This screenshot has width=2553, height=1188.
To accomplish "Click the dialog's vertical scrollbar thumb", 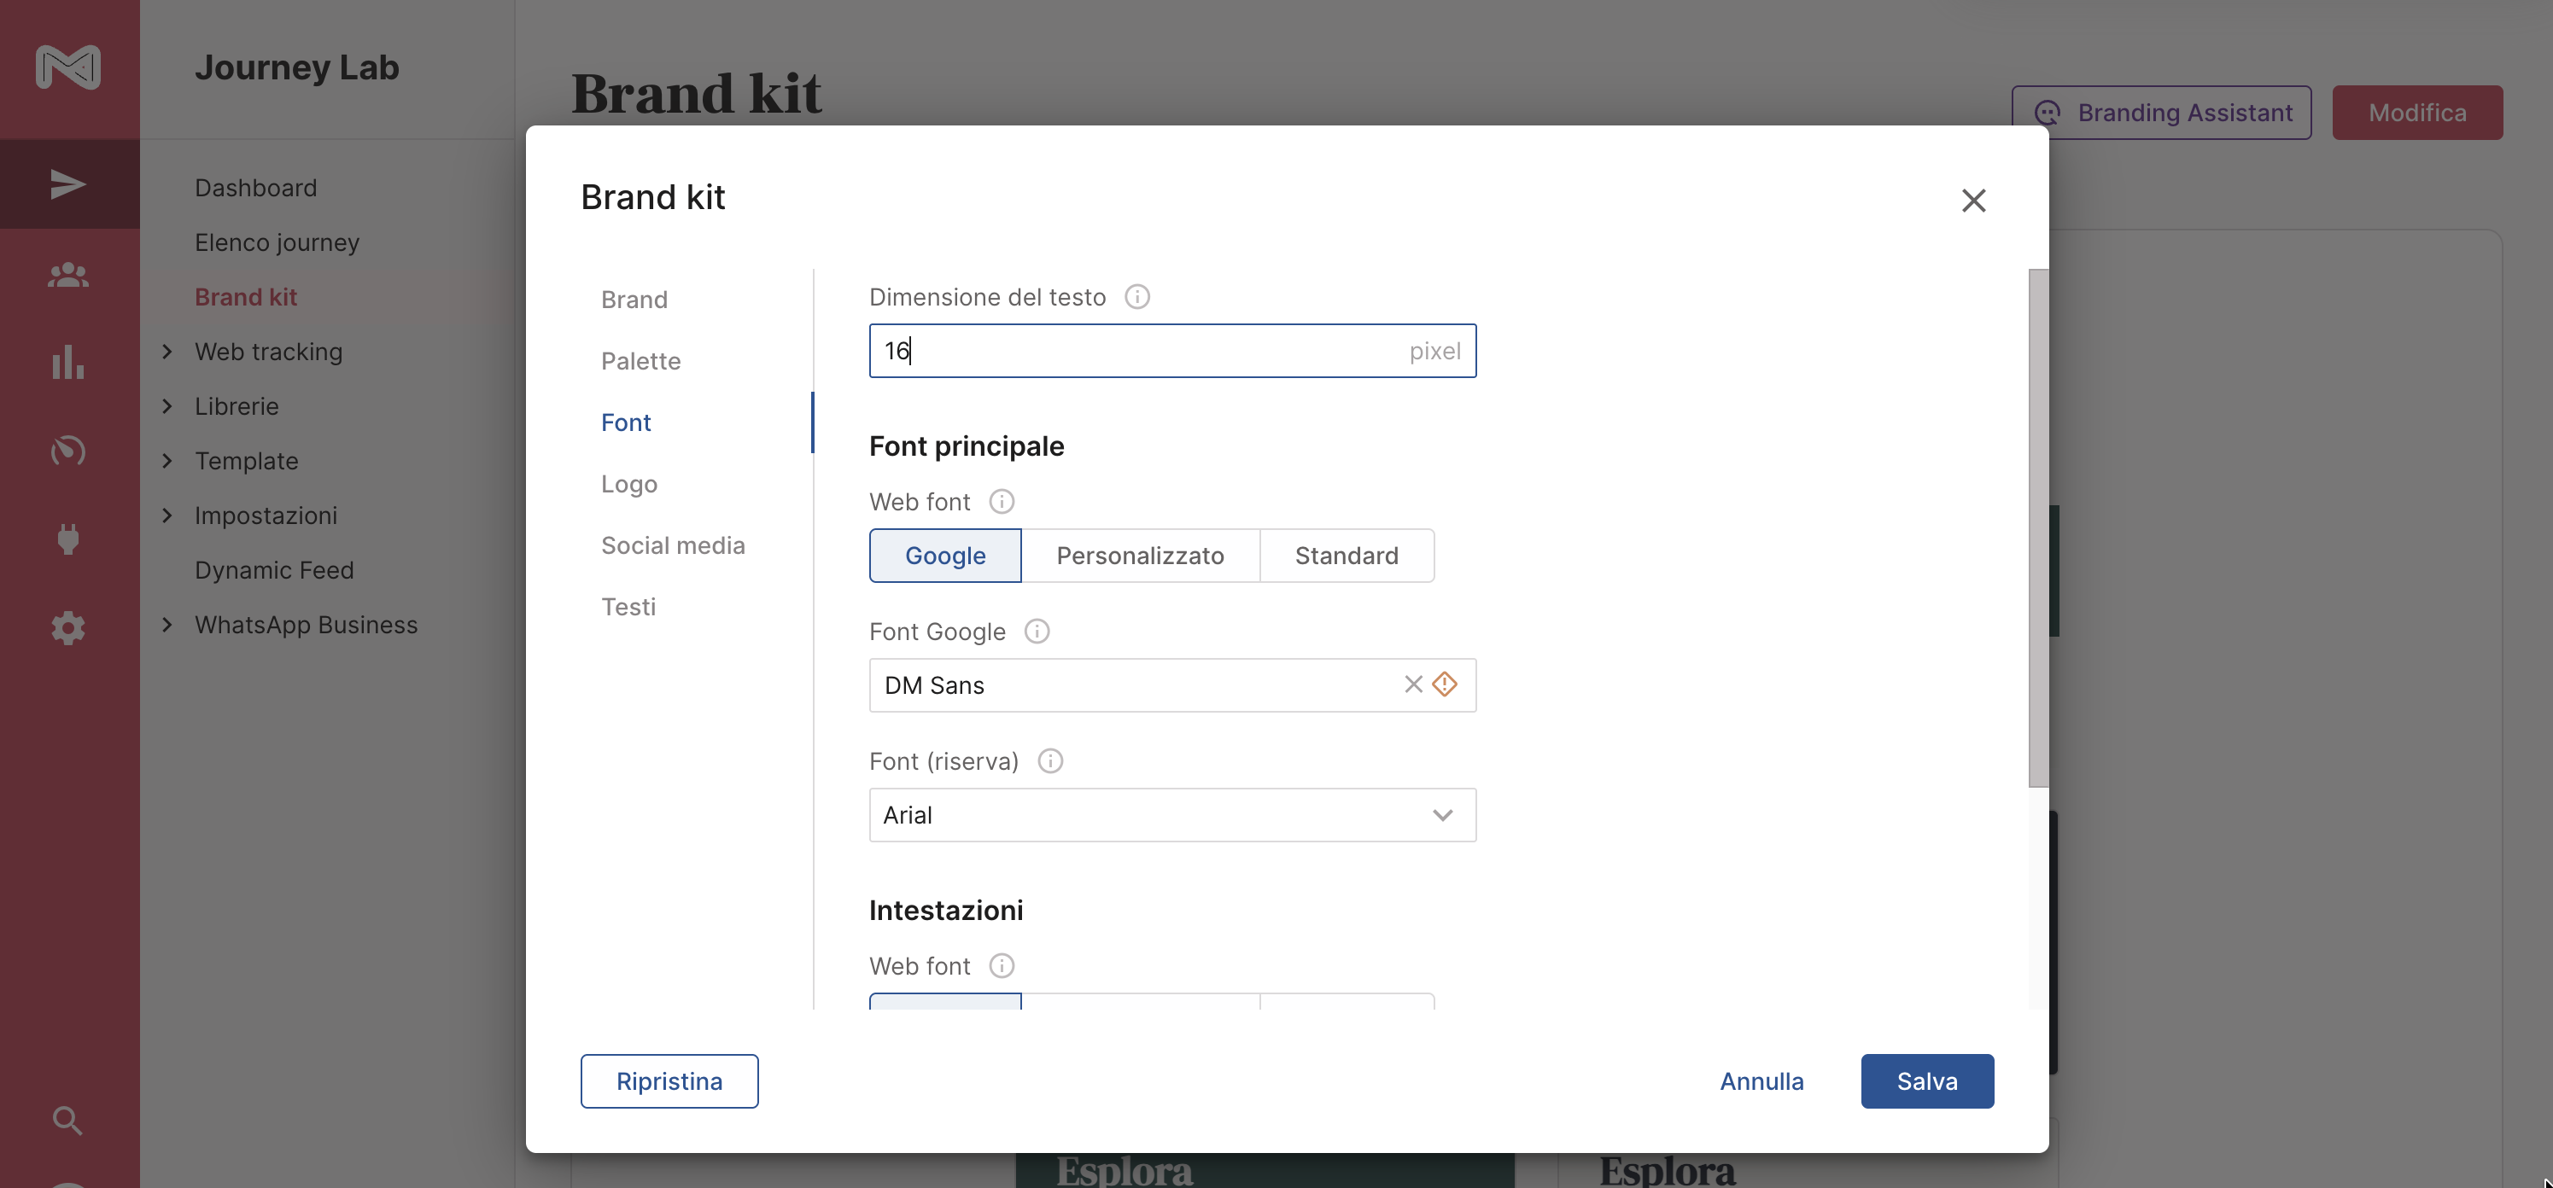I will [x=2037, y=528].
